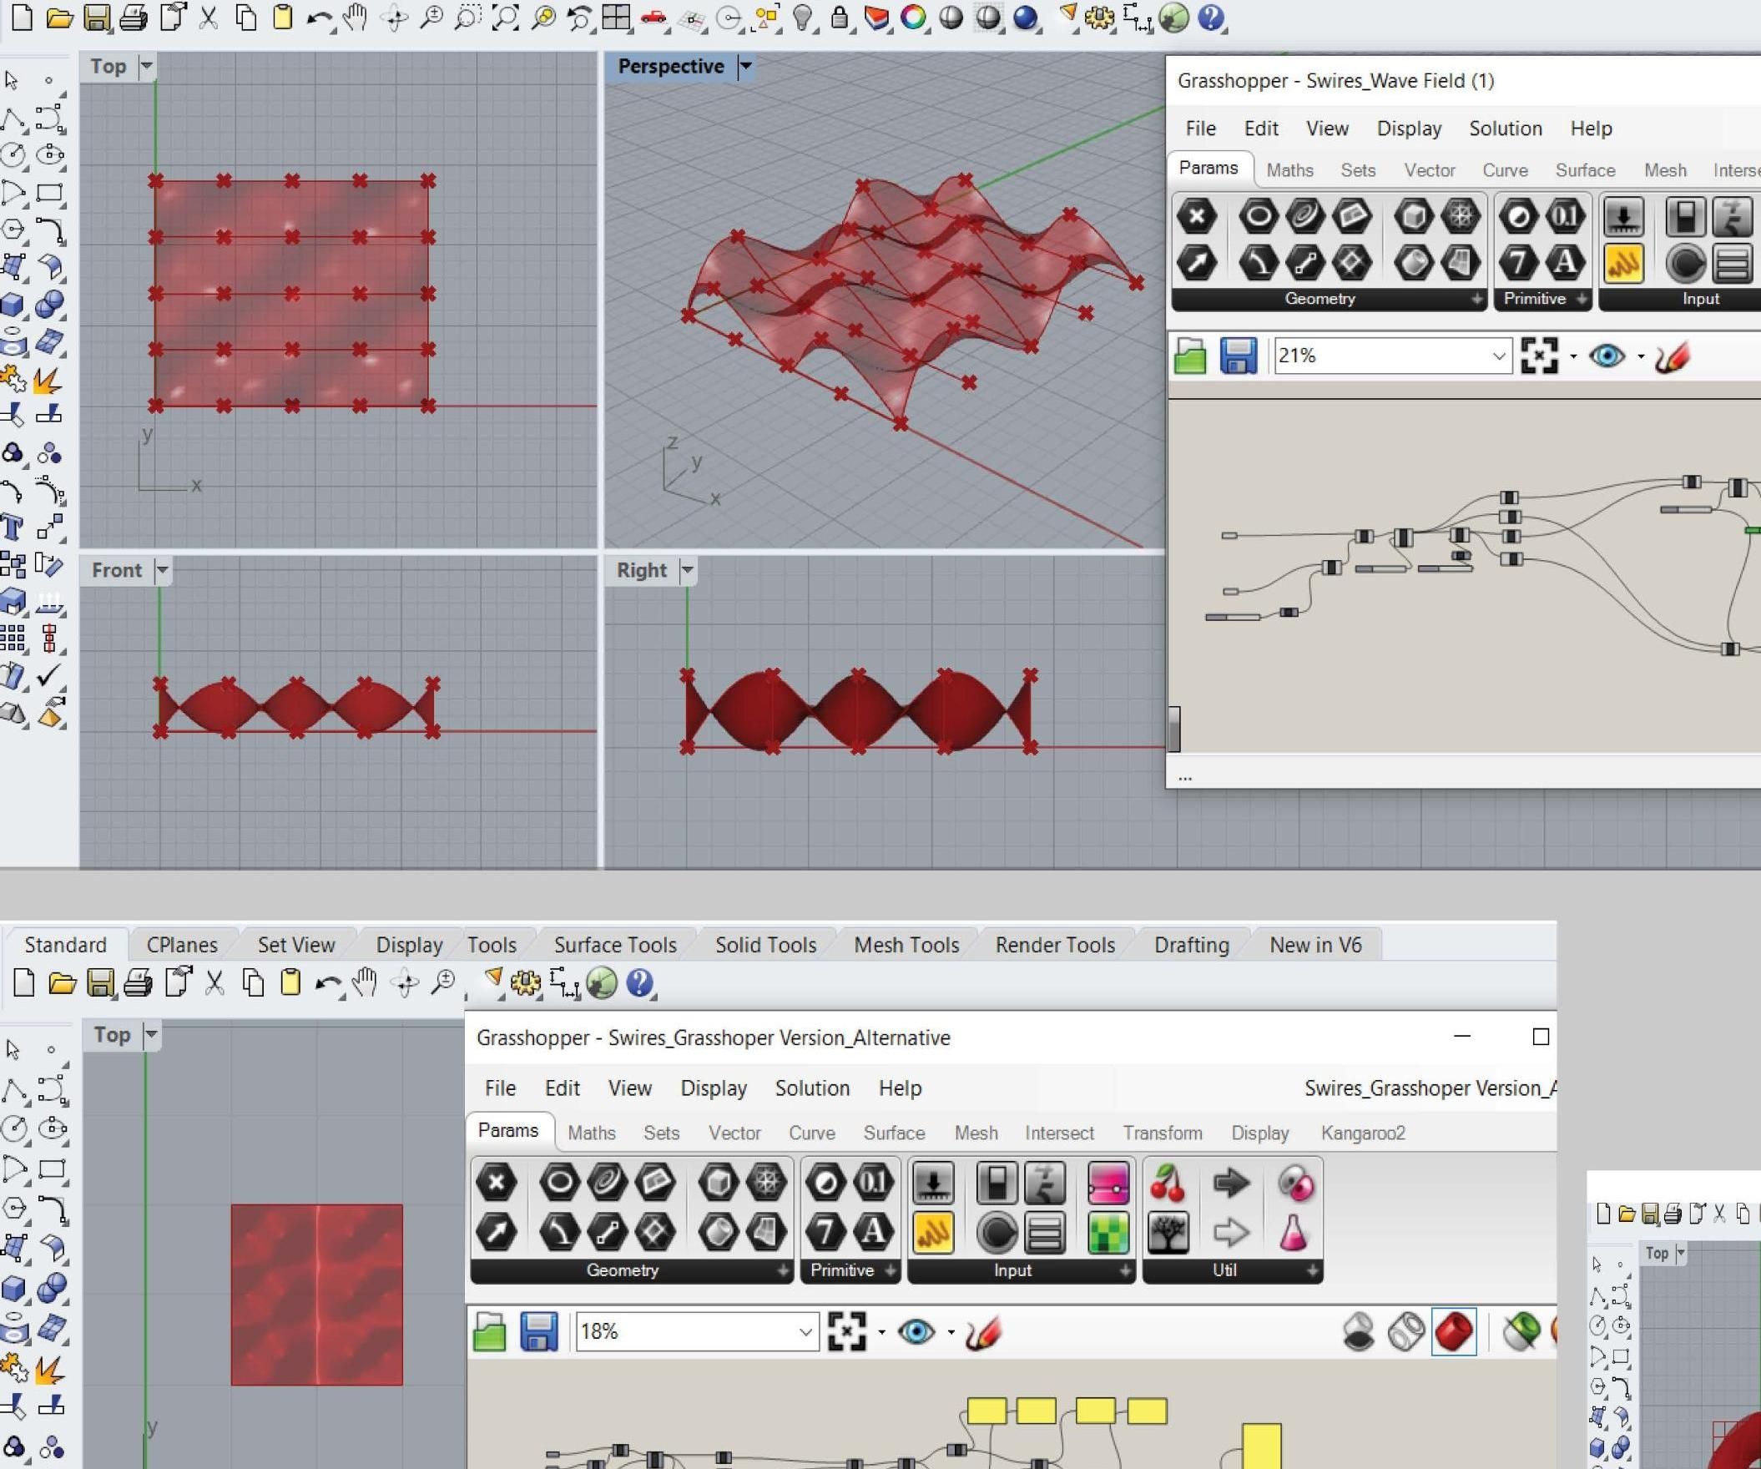
Task: Expand the Util panel in lower Grasshopper
Action: click(1312, 1271)
